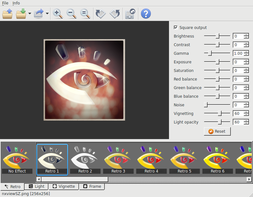The width and height of the screenshot is (253, 197).
Task: Click the open image folder icon
Action: [x=7, y=14]
